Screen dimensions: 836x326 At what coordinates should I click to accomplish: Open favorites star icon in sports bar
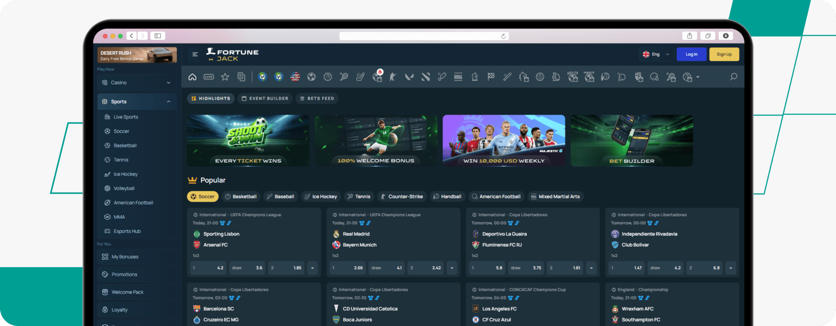pyautogui.click(x=225, y=77)
